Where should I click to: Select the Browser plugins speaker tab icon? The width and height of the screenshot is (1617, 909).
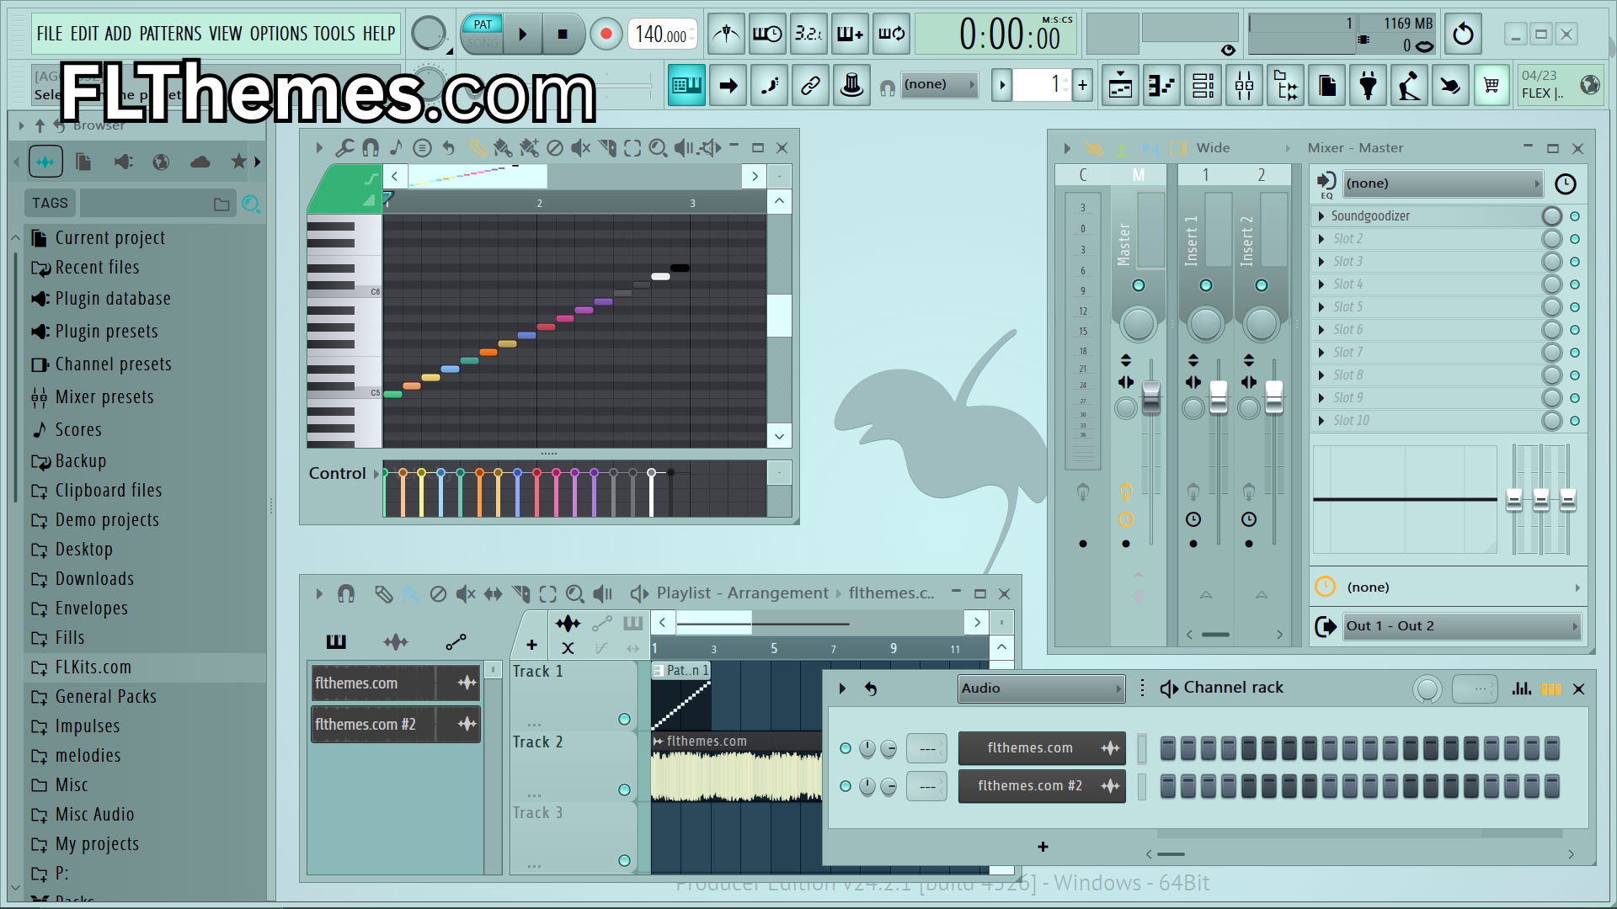coord(123,162)
